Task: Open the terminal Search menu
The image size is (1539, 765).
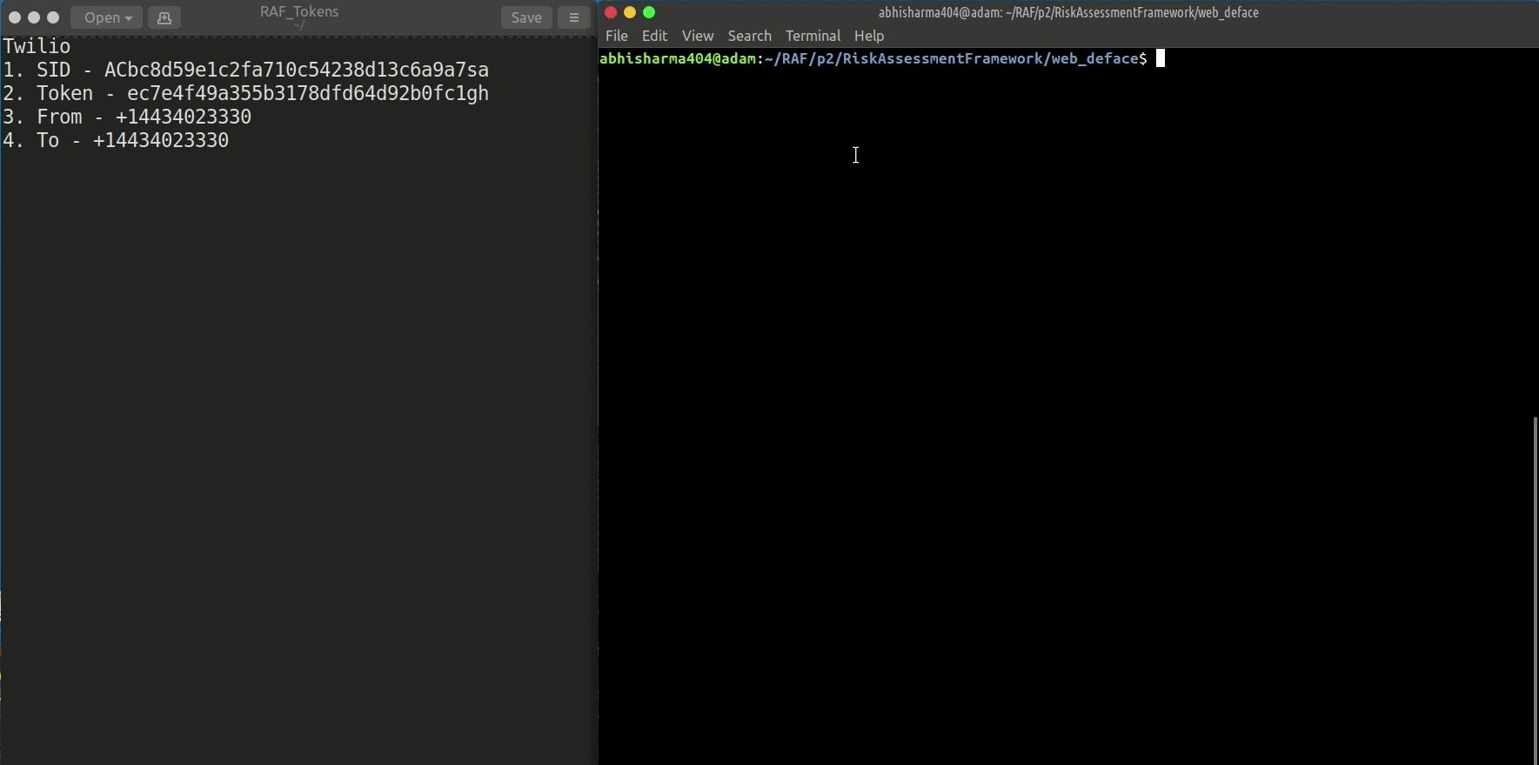Action: 750,36
